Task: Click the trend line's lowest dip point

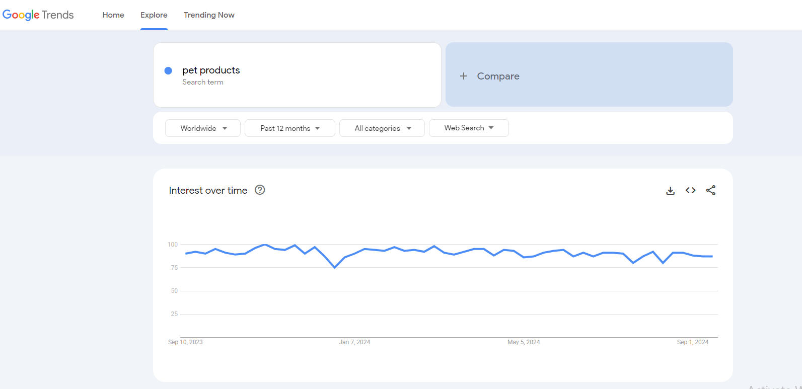Action: coord(335,267)
